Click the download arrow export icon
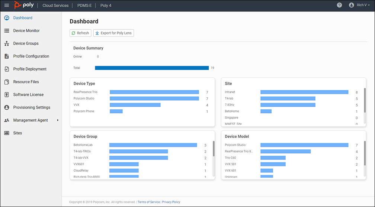The height and width of the screenshot is (207, 375). tap(97, 33)
